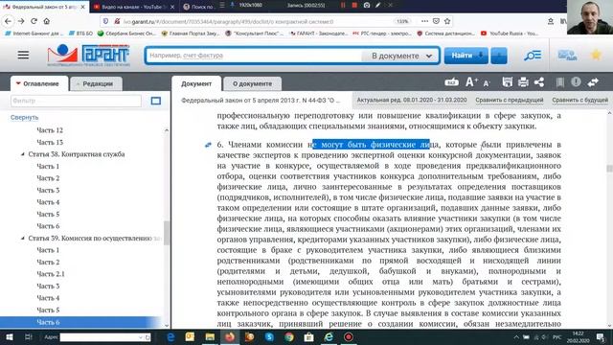The image size is (613, 345).
Task: Click the recorder red stop button
Action: click(354, 5)
